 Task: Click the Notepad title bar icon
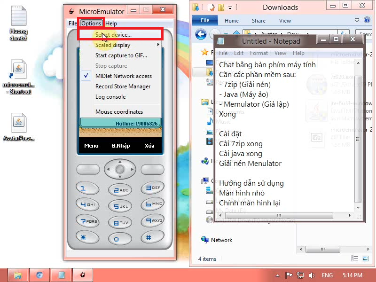click(x=220, y=41)
